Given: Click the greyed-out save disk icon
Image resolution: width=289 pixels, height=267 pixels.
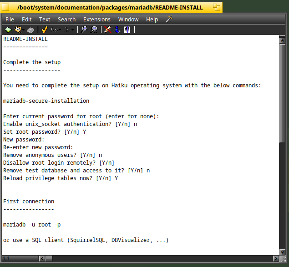Looking at the screenshot, I should click(x=30, y=30).
